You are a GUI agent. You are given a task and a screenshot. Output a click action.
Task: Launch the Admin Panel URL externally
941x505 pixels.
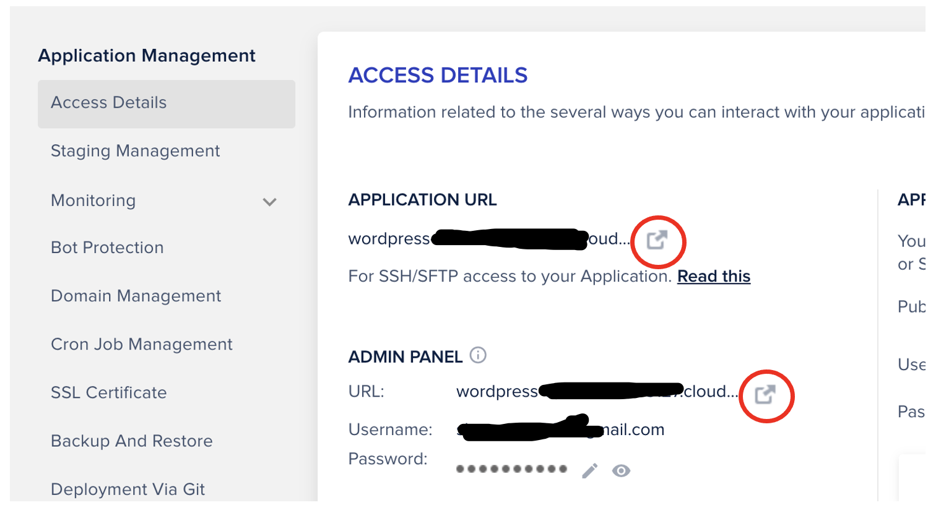[x=766, y=396]
